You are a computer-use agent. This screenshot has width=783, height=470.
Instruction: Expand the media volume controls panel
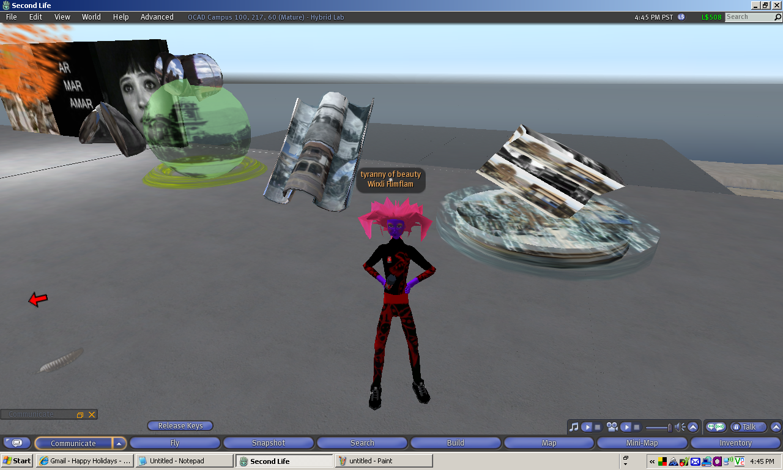[693, 427]
